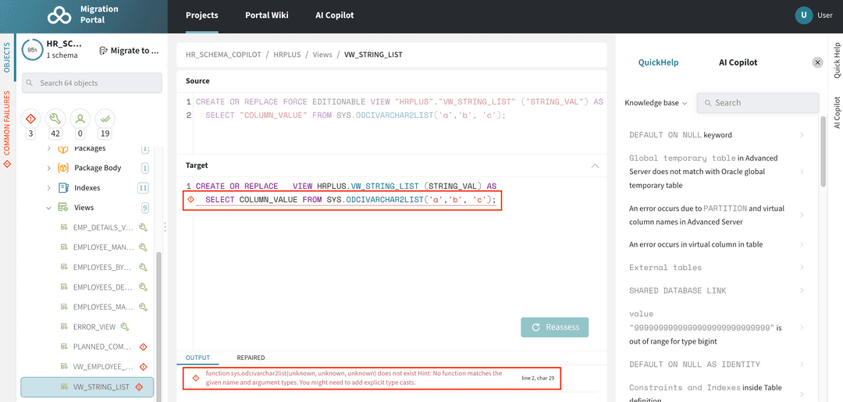The image size is (843, 402).
Task: Open the User avatar menu
Action: [x=803, y=15]
